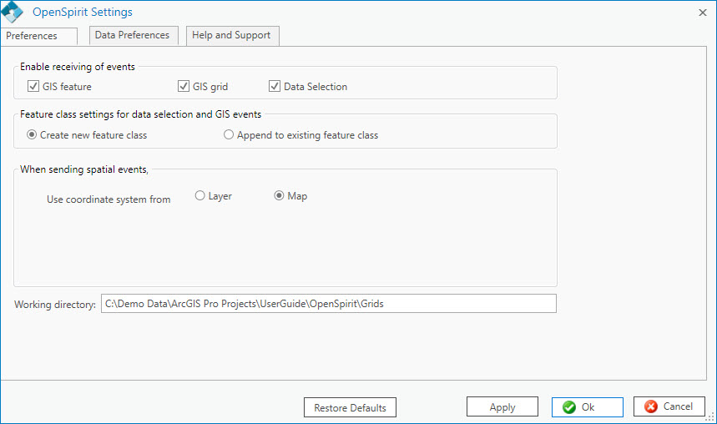Screen dimensions: 717x424
Task: Click the OpenSpirit logo icon in title bar
Action: (x=12, y=12)
